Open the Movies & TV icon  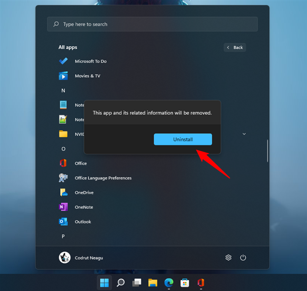coord(63,76)
